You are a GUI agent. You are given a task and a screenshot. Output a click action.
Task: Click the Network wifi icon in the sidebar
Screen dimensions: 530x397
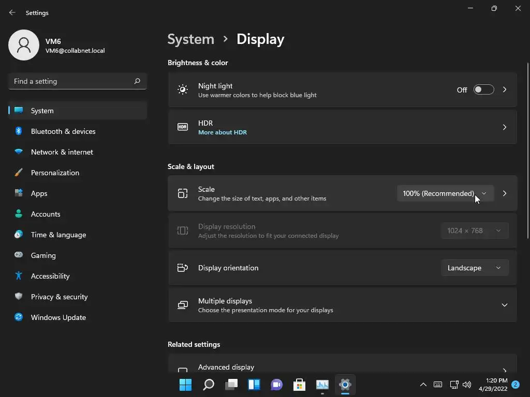[19, 151]
